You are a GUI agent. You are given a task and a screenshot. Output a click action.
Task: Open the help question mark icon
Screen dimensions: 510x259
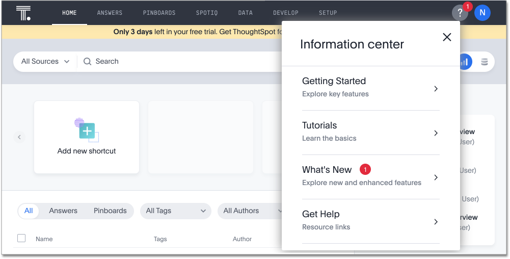pos(460,13)
